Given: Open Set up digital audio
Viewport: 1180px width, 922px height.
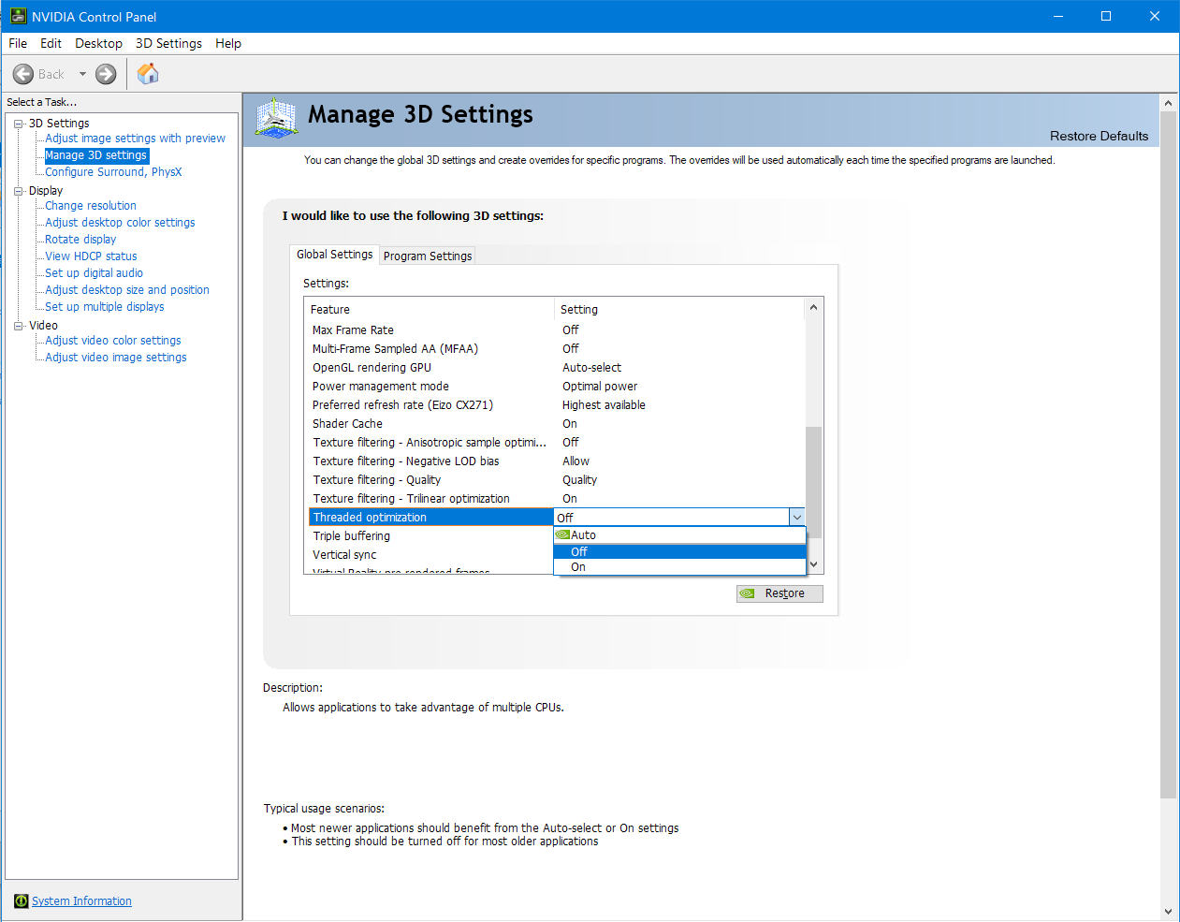Looking at the screenshot, I should 94,273.
